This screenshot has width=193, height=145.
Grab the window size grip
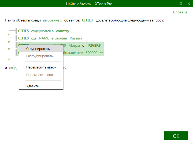191,143
